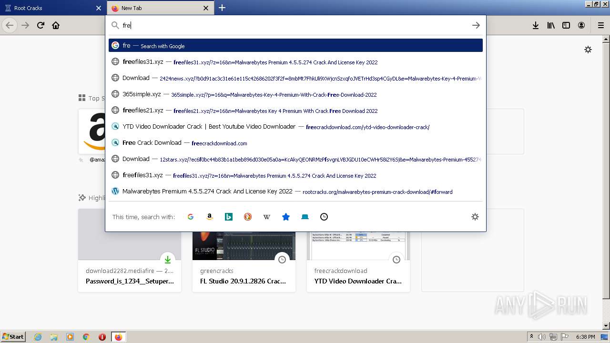The image size is (610, 343).
Task: Select YTD Video Downloader Crack suggestion
Action: [295, 126]
